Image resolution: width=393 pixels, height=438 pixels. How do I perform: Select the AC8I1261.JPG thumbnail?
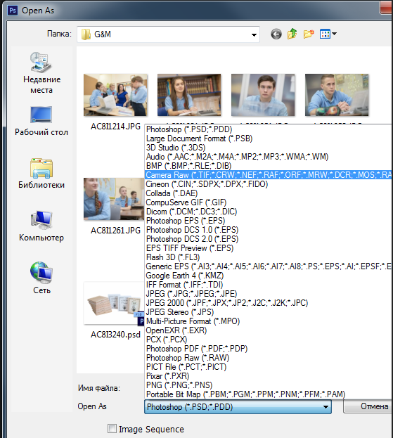[x=114, y=199]
